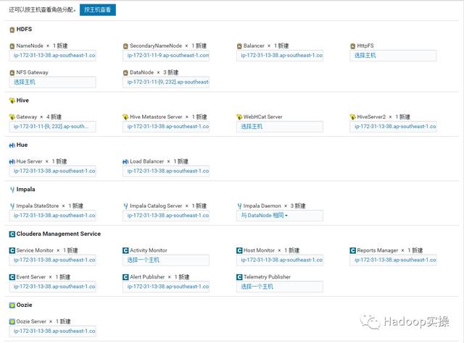The width and height of the screenshot is (464, 343).
Task: Open the Hive Metastore Server host field
Action: click(166, 127)
